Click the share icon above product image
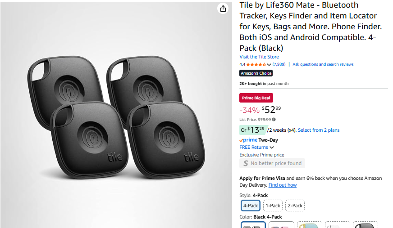The width and height of the screenshot is (393, 228). pyautogui.click(x=223, y=9)
